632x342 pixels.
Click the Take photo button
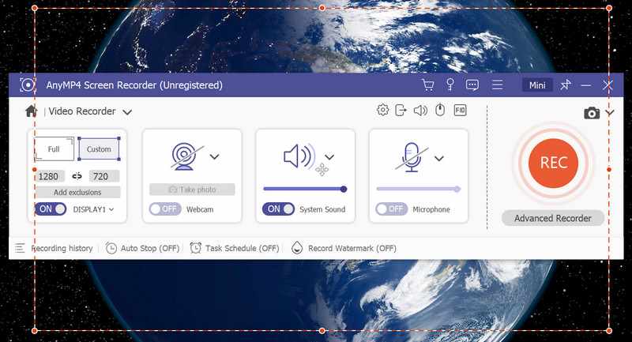tap(192, 190)
